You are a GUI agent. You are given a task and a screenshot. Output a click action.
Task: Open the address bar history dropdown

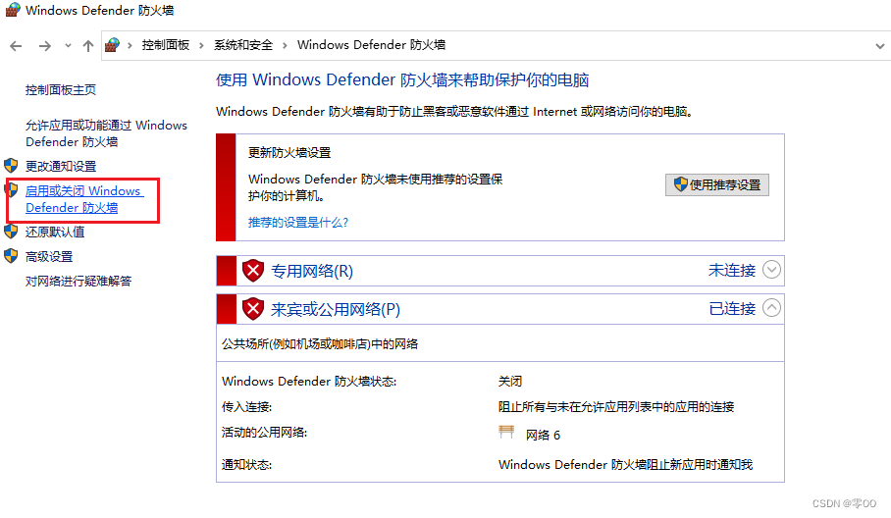(x=879, y=46)
